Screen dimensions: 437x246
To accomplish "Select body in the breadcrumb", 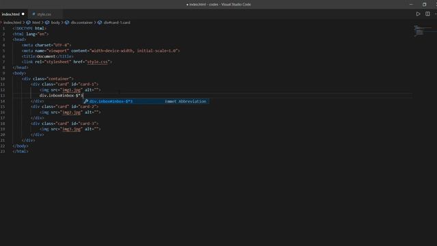I will pos(55,23).
